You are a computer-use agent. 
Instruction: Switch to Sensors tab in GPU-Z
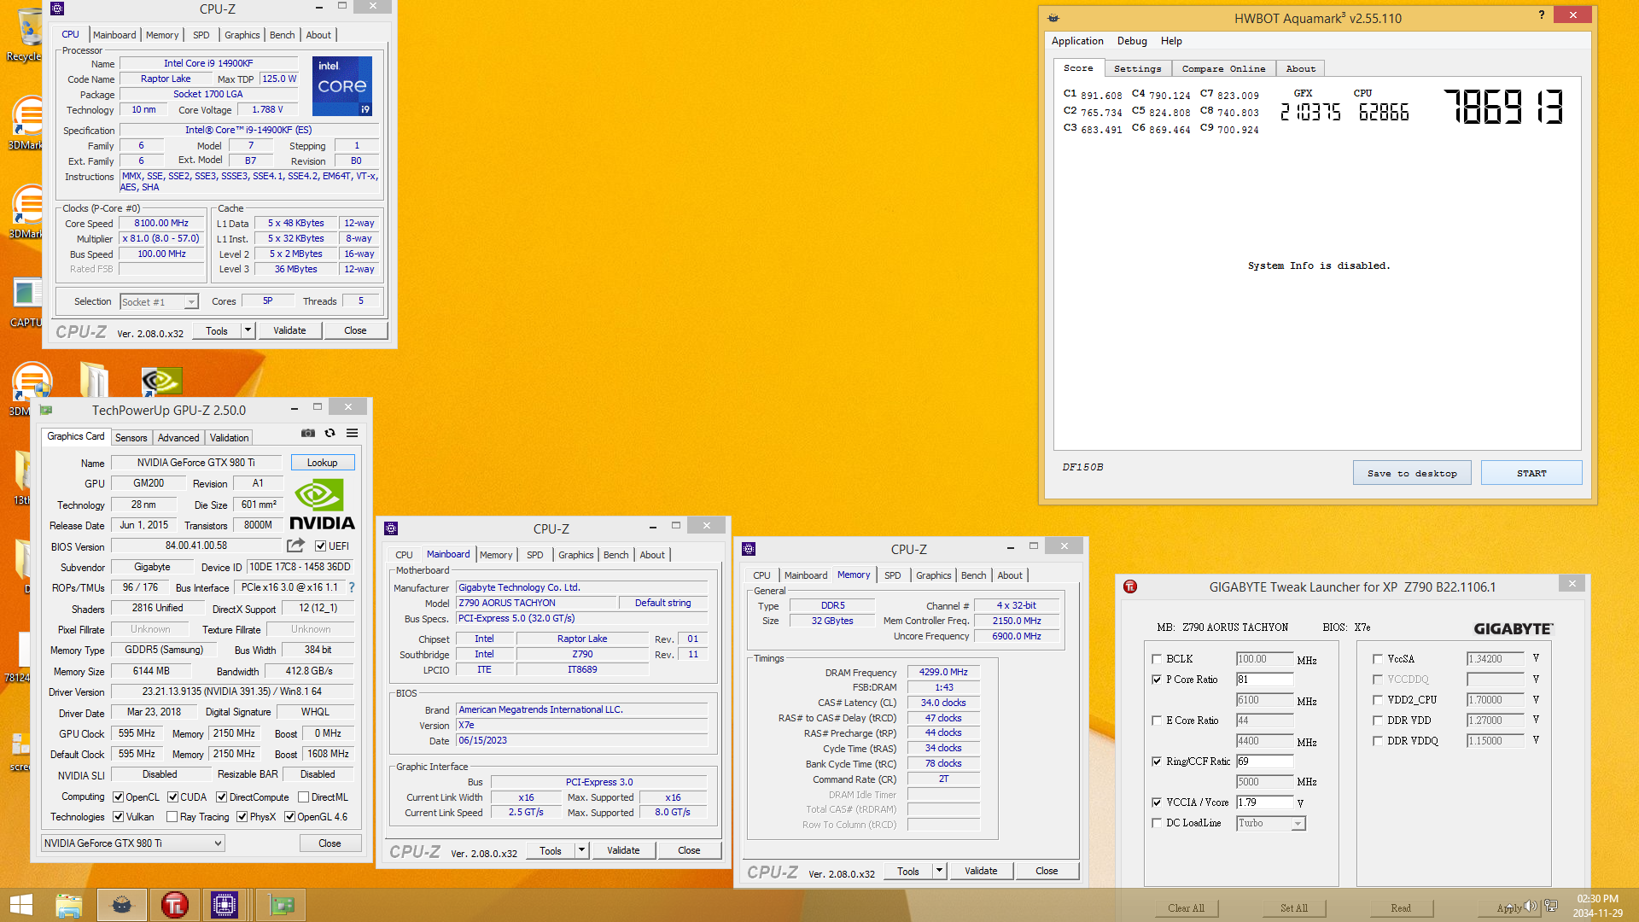click(131, 438)
